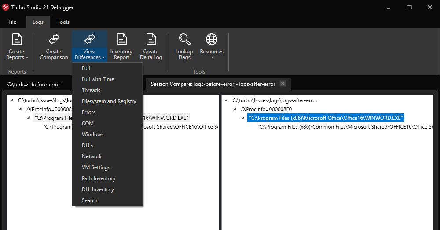Close the Session Compare tab
Screen dimensions: 440x230
(283, 84)
